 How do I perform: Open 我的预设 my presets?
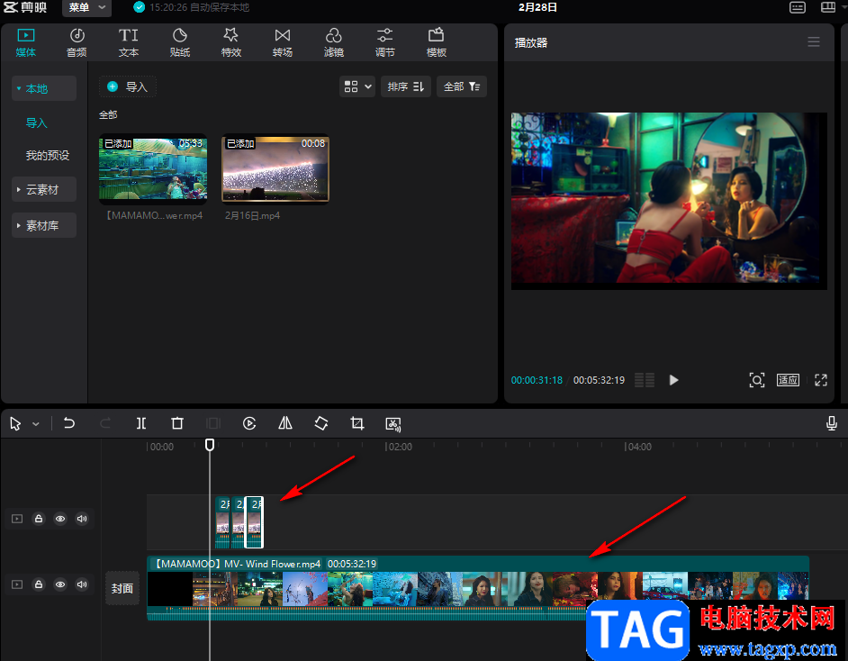coord(48,155)
